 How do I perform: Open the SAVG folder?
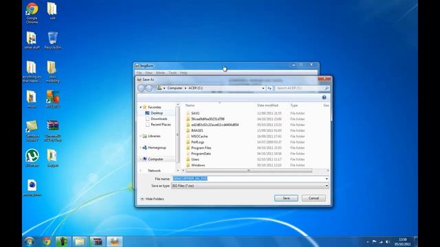click(x=195, y=113)
